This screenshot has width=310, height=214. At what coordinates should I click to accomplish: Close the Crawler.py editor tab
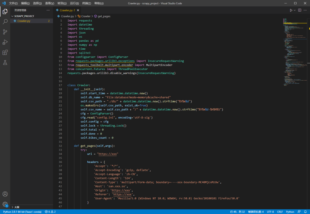pos(78,10)
